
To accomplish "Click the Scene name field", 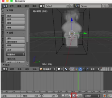I will pos(91,6).
